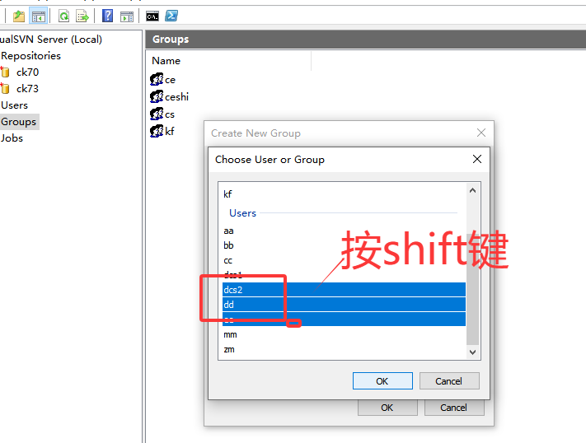This screenshot has width=586, height=443.
Task: Click the Up One Level folder icon
Action: pos(19,16)
